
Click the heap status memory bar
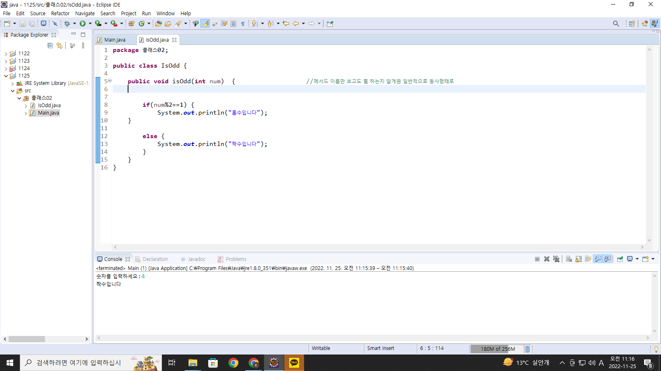497,349
